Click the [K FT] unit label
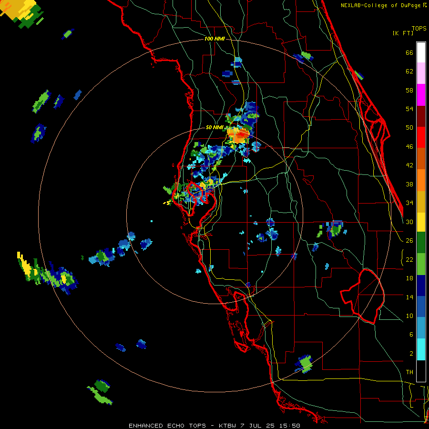Screen dimensions: 429x429 (x=403, y=33)
